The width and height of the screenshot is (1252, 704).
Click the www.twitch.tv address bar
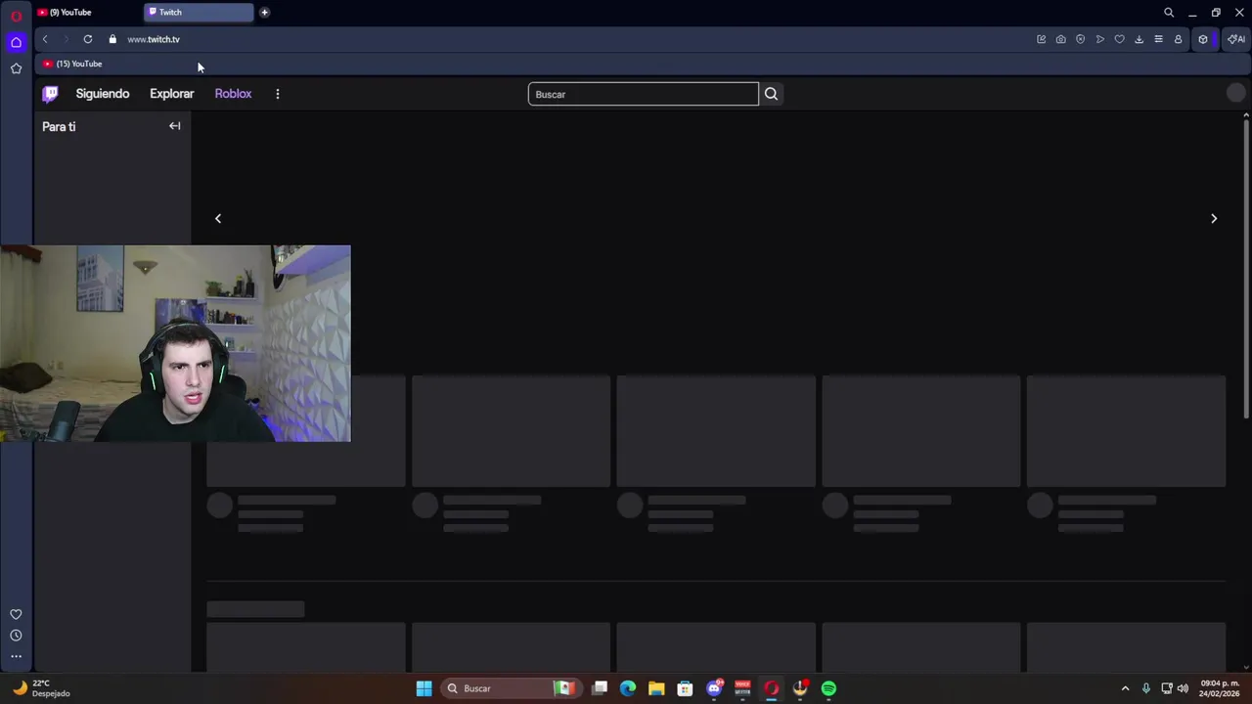(154, 39)
